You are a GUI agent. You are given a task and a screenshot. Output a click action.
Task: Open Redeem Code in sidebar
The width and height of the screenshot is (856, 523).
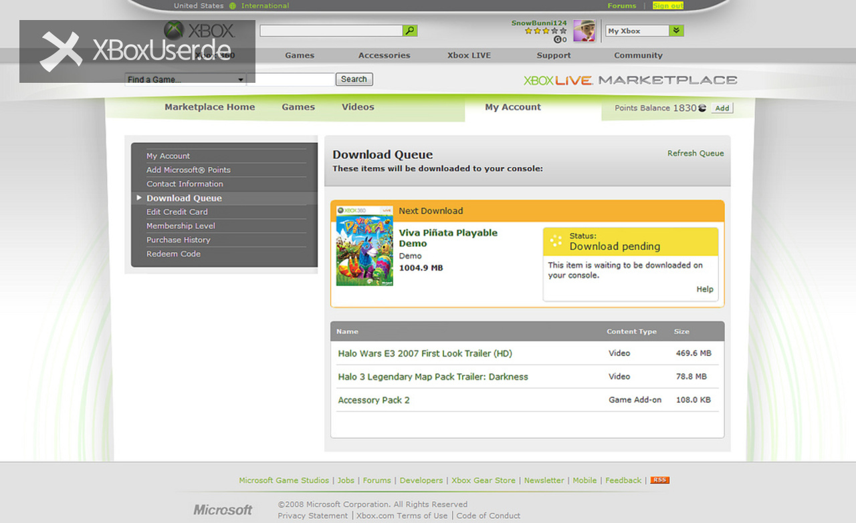pyautogui.click(x=174, y=254)
